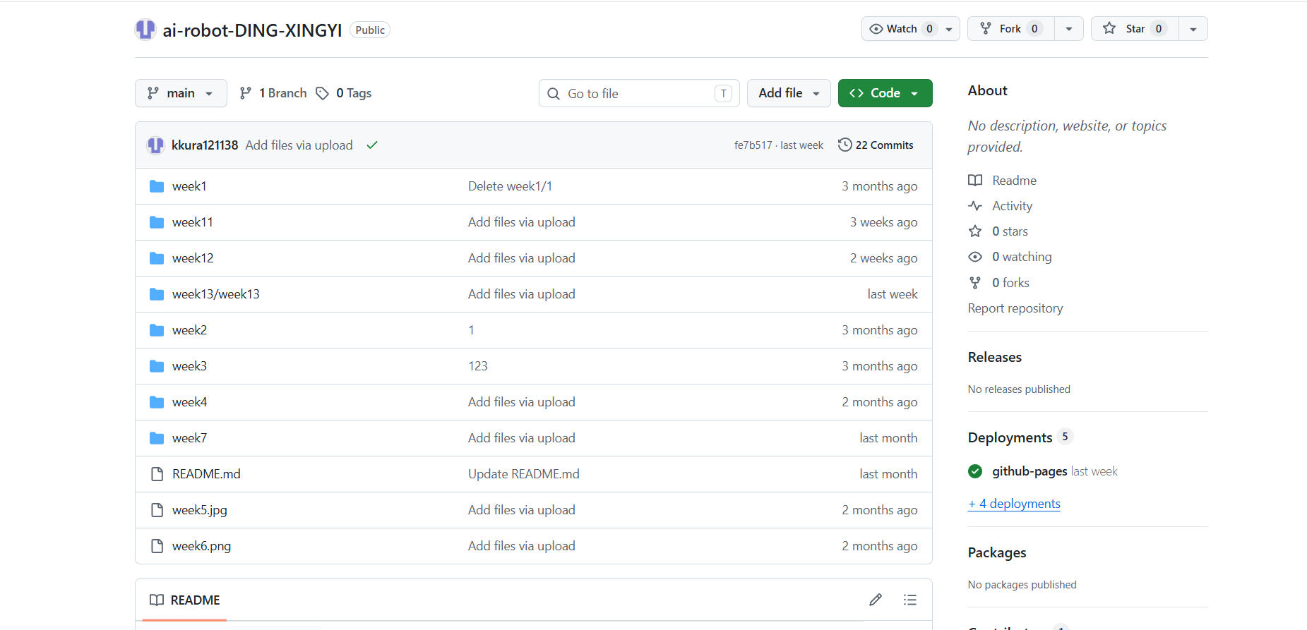
Task: Open the week6.png file name
Action: point(201,546)
